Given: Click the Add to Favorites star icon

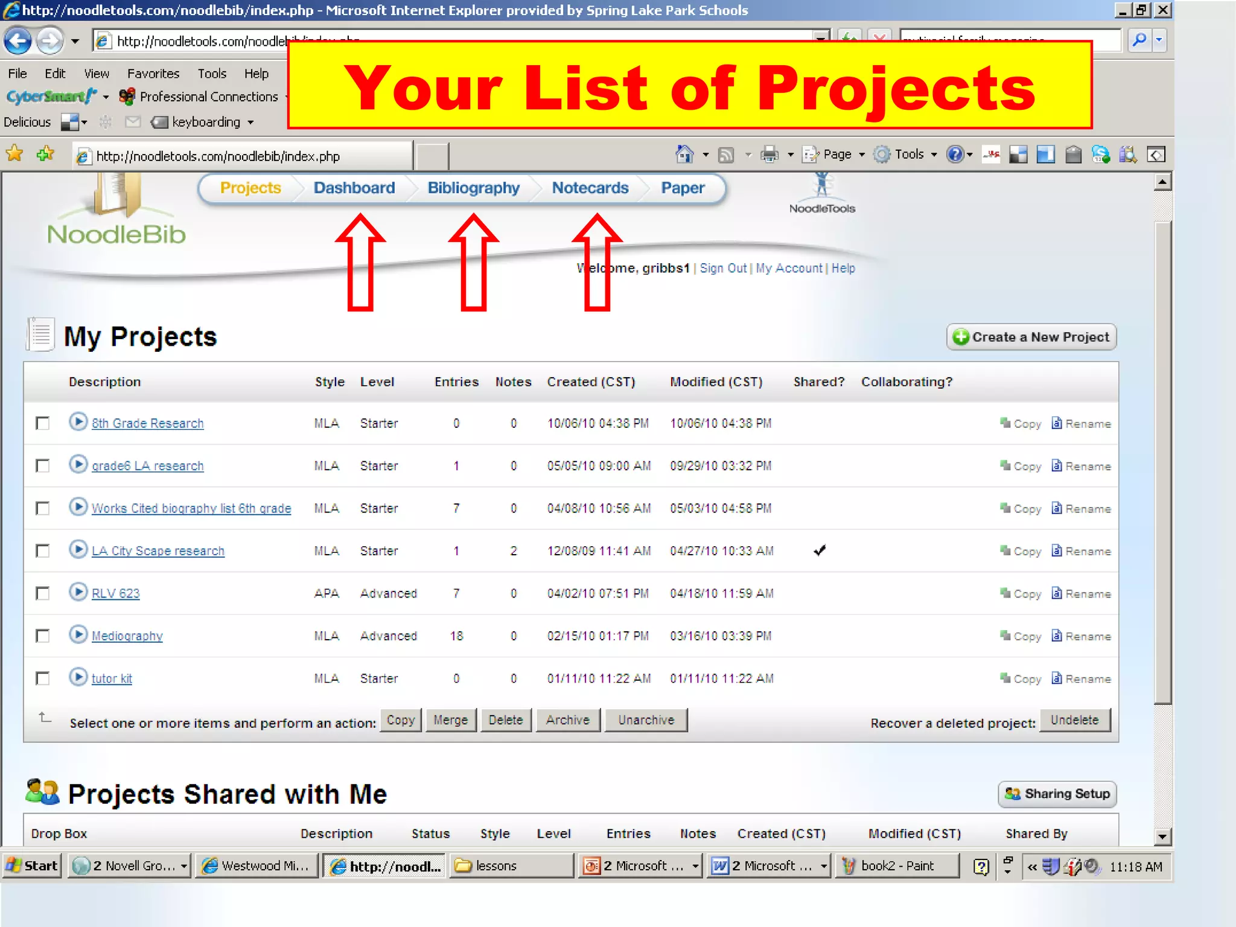Looking at the screenshot, I should (x=45, y=154).
